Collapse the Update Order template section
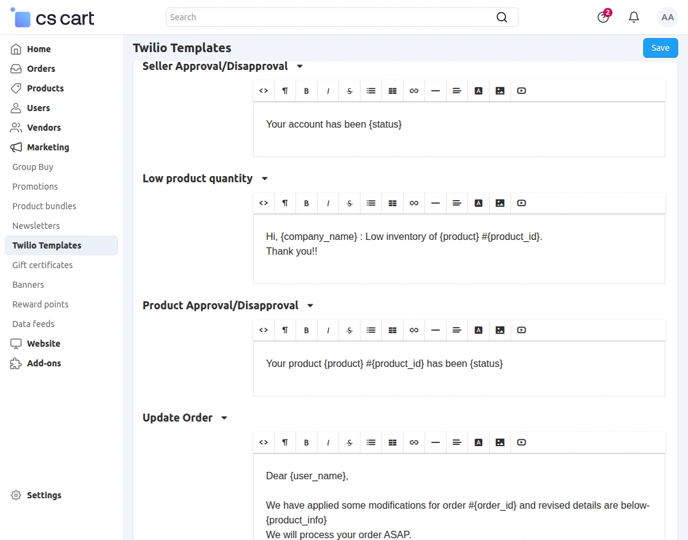The height and width of the screenshot is (540, 688). click(x=224, y=417)
